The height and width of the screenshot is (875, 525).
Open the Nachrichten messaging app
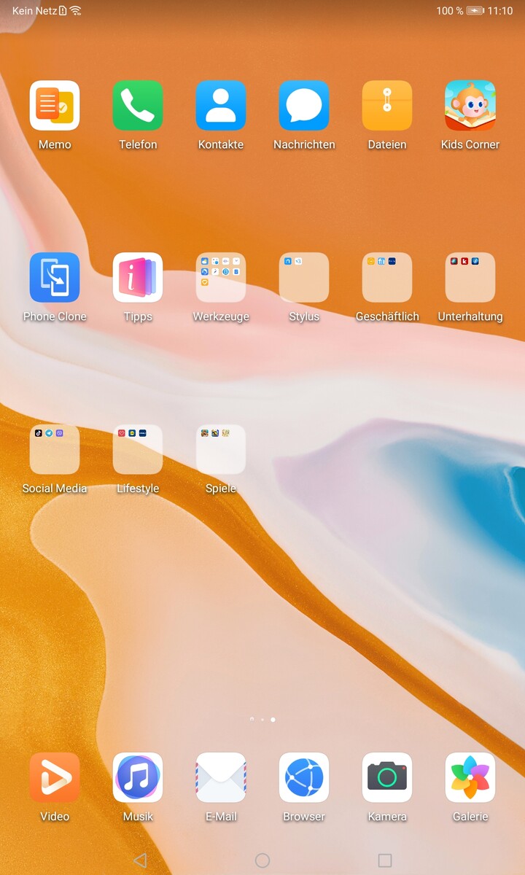click(x=304, y=106)
